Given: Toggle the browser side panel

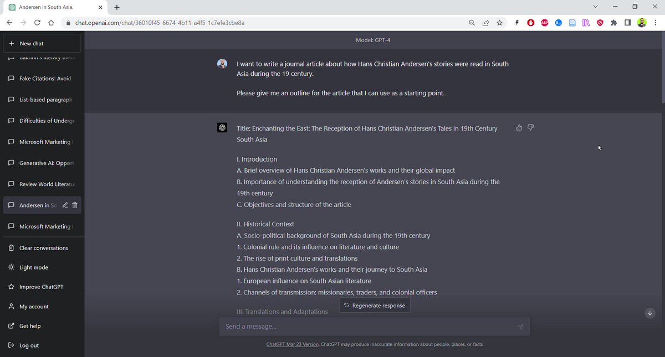Looking at the screenshot, I should [x=628, y=23].
